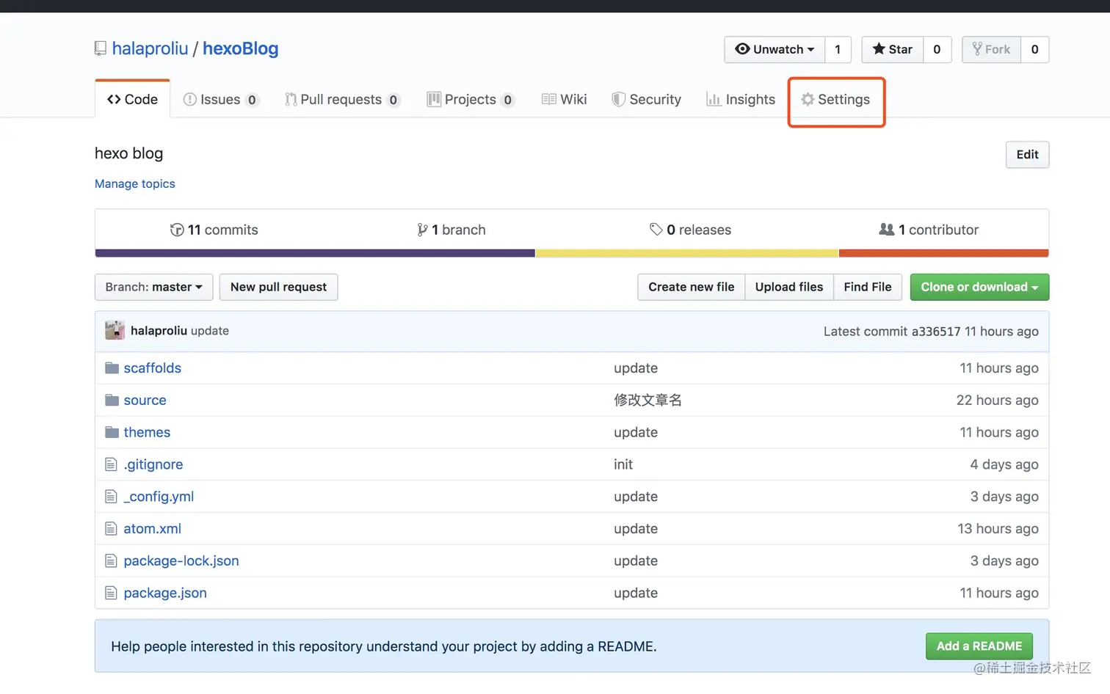
Task: Click the Pull requests icon
Action: tap(291, 99)
